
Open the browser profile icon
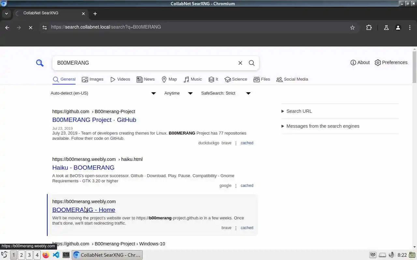[x=398, y=28]
